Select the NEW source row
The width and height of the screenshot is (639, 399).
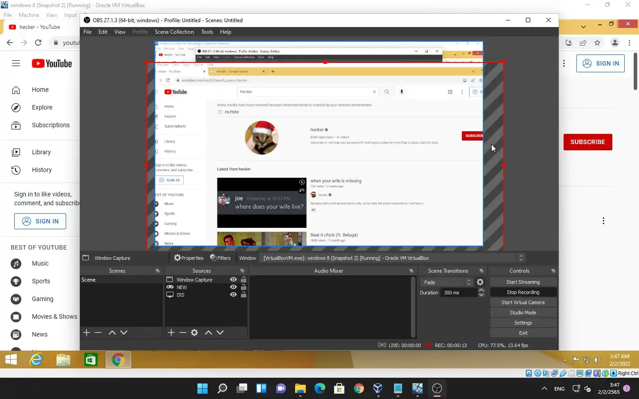pyautogui.click(x=206, y=287)
